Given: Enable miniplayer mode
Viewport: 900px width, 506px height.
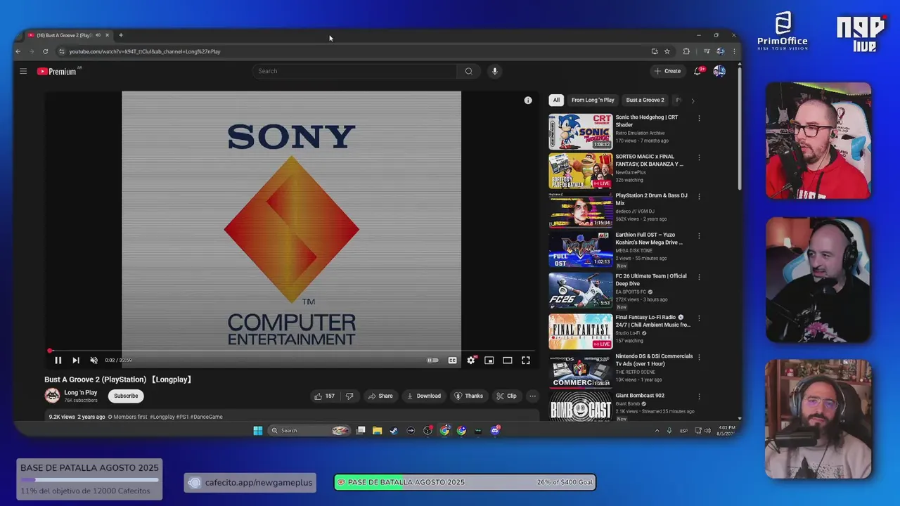Looking at the screenshot, I should tap(489, 361).
